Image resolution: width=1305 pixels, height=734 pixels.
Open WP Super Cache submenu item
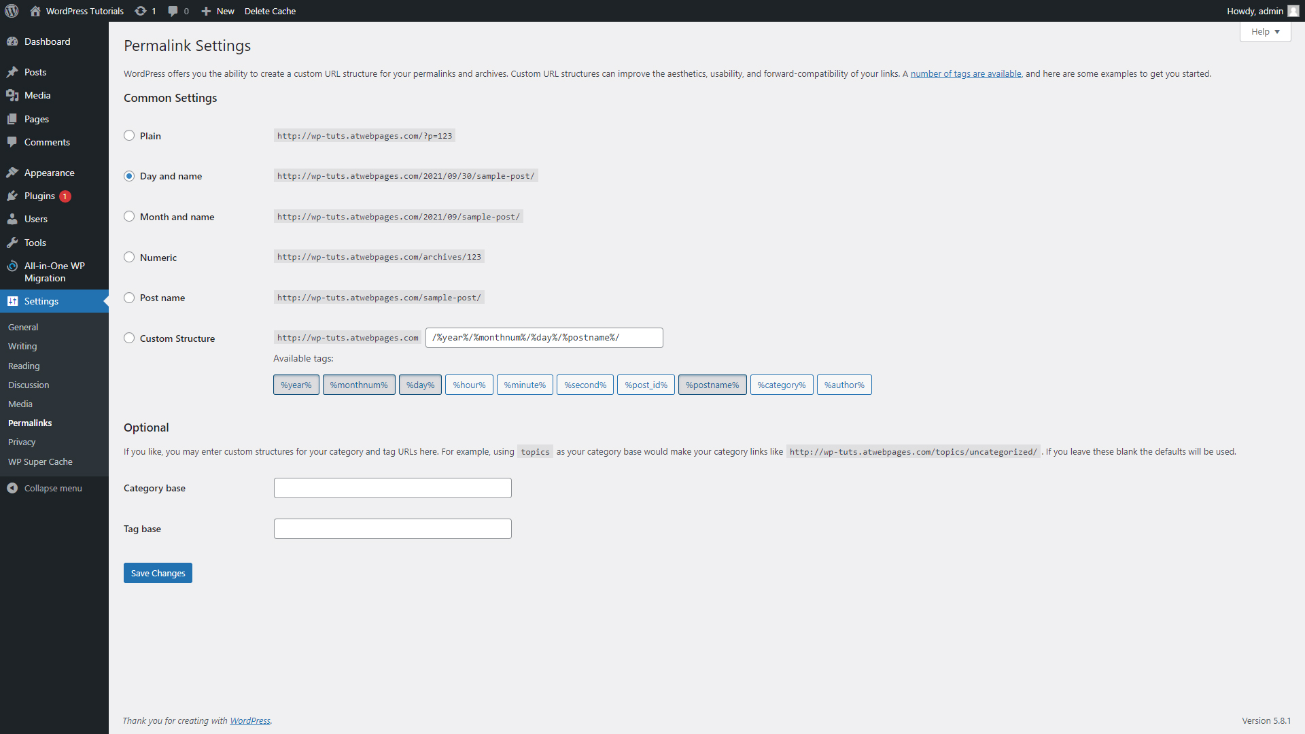[x=40, y=461]
